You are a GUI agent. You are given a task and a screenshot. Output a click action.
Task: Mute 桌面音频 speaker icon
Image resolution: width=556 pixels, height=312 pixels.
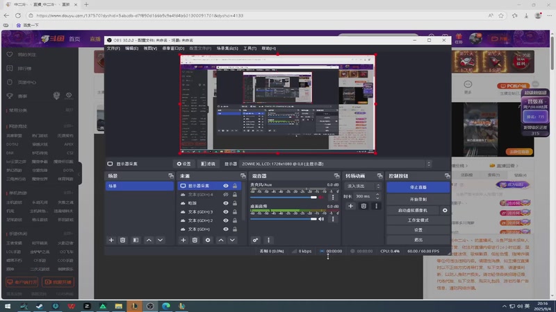pyautogui.click(x=321, y=219)
